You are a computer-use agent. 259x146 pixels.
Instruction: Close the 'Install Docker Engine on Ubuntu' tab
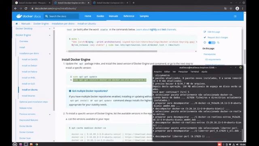pos(89,3)
